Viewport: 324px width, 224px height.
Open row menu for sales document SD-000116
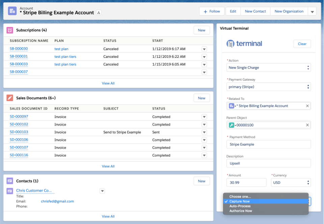pyautogui.click(x=204, y=155)
